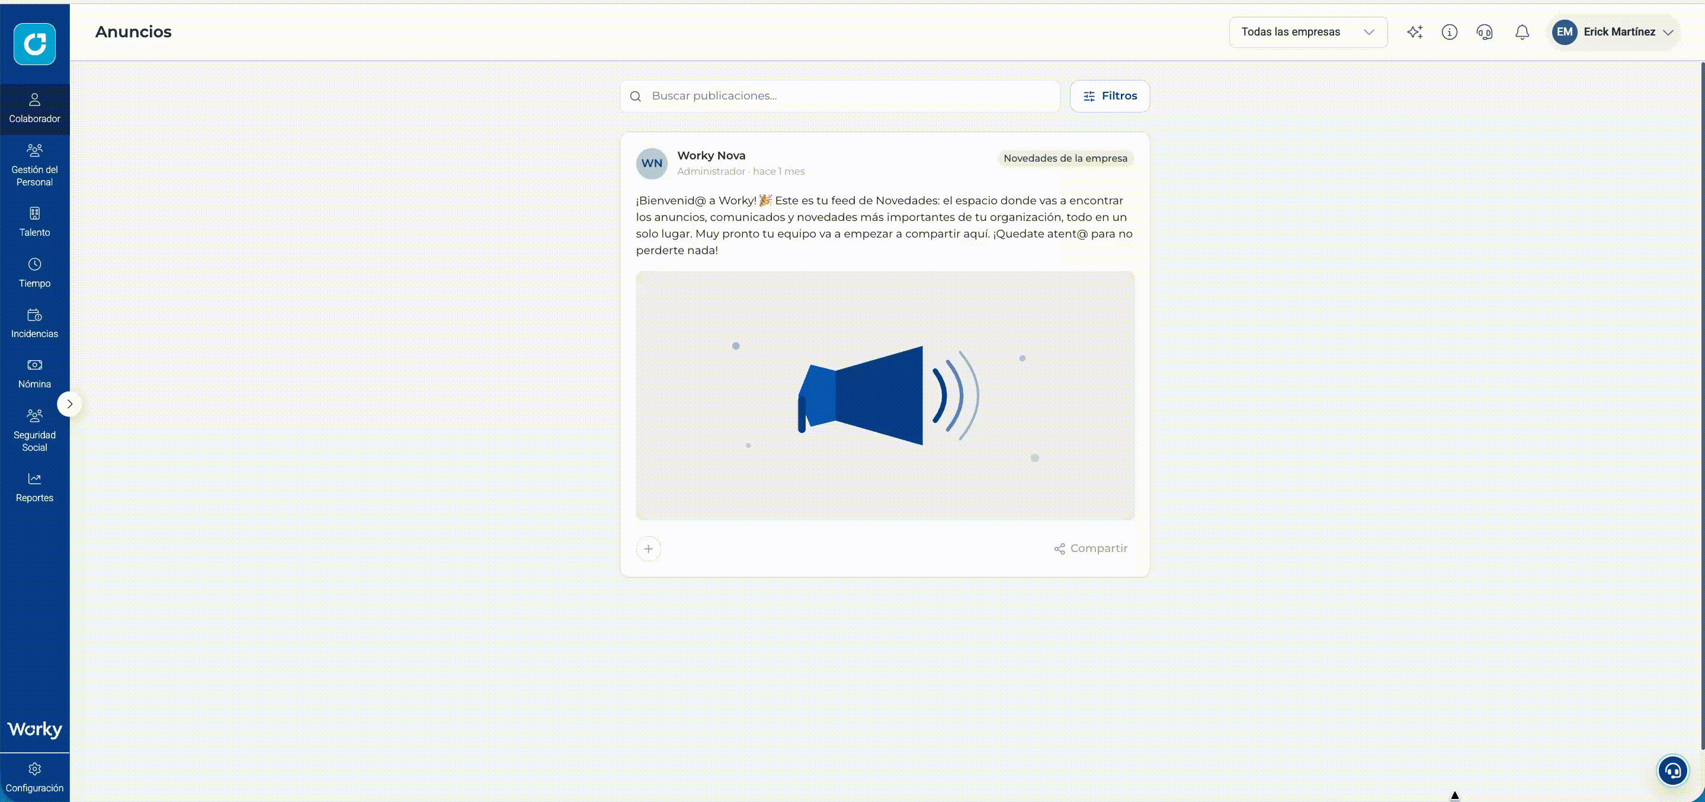
Task: Go to the Talento module
Action: (34, 222)
